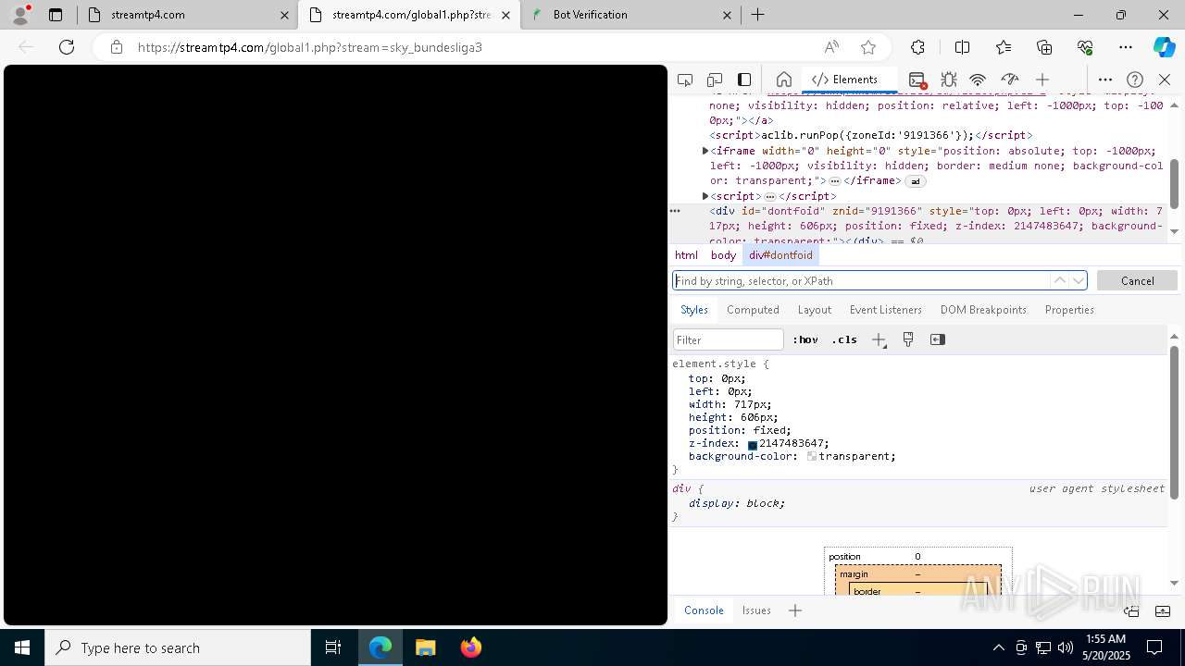Select html in the breadcrumb trail
The width and height of the screenshot is (1185, 666).
pos(686,255)
